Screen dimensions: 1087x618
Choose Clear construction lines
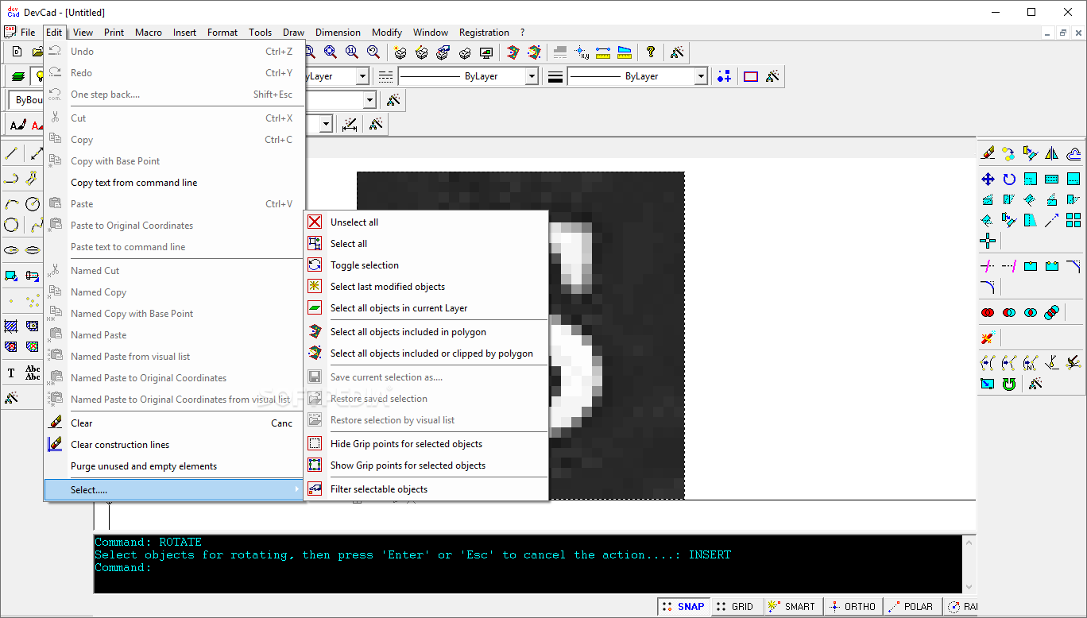(174, 445)
